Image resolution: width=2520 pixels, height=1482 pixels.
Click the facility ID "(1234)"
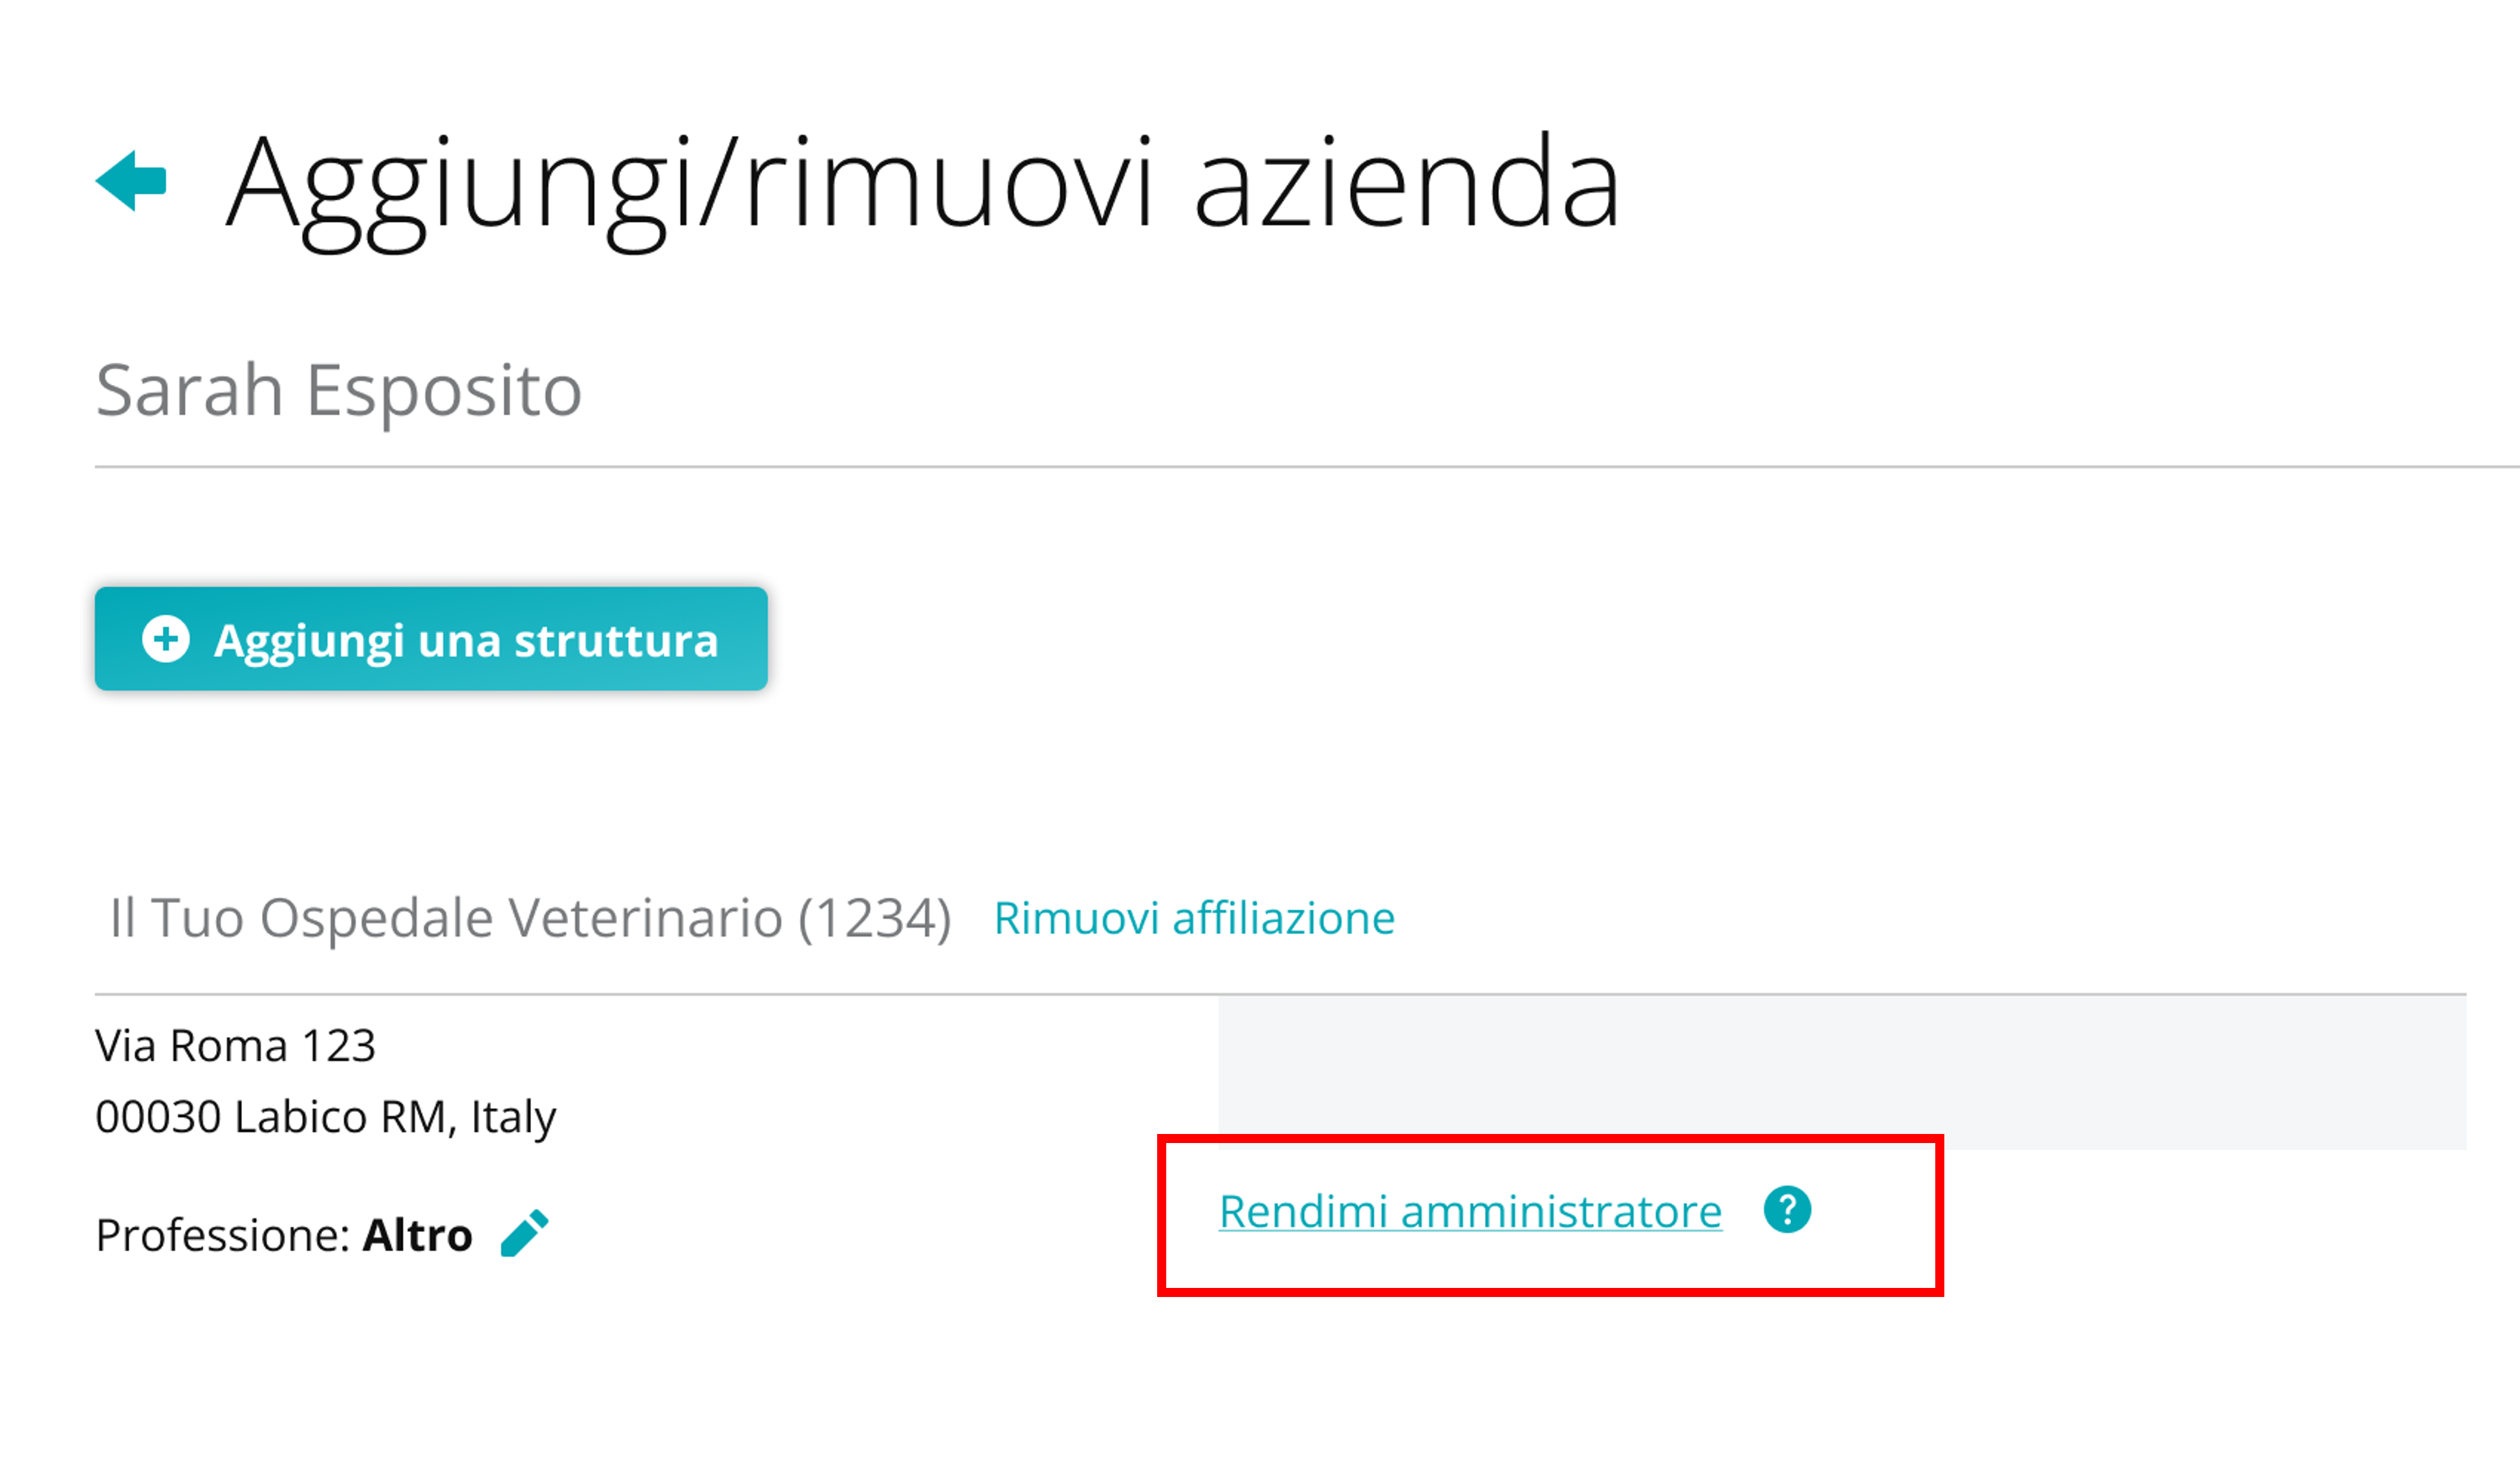point(875,918)
